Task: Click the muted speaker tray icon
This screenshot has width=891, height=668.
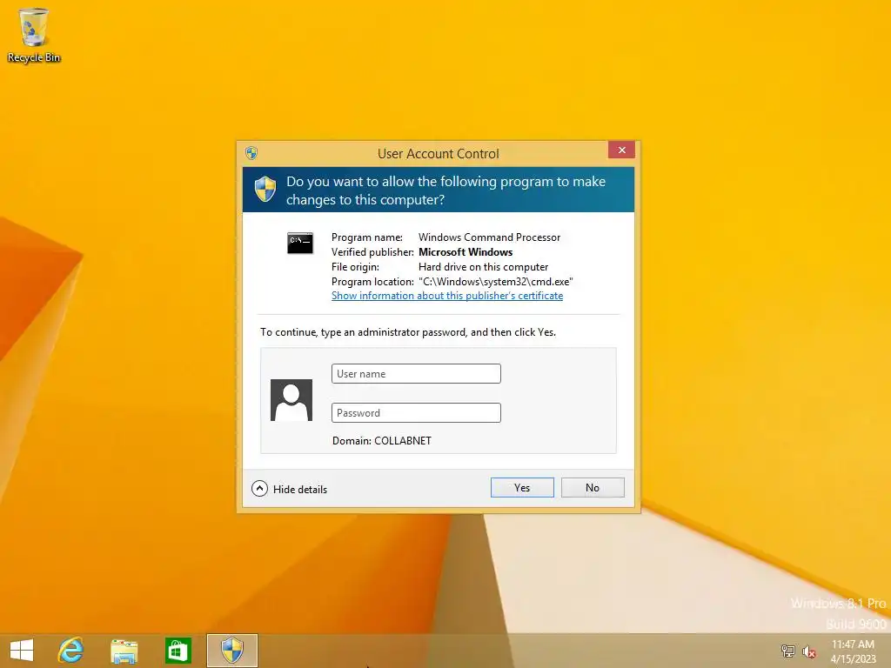Action: click(808, 651)
